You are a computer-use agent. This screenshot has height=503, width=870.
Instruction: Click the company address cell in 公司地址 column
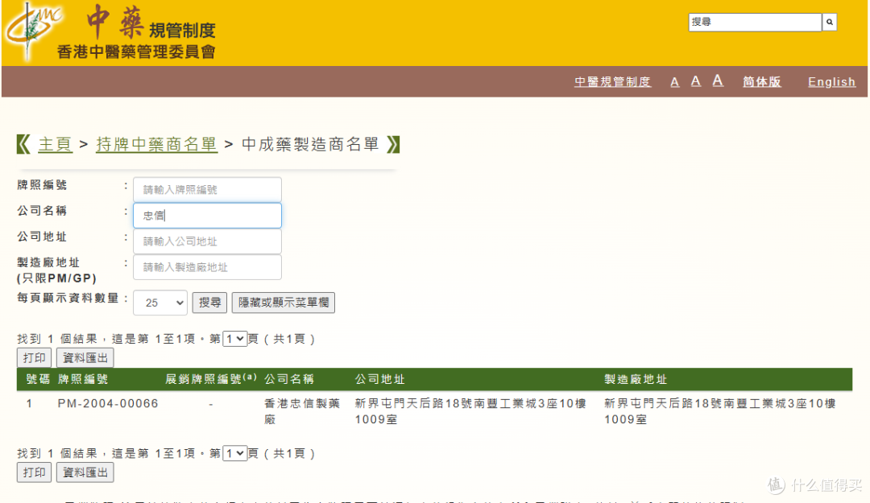click(x=470, y=411)
